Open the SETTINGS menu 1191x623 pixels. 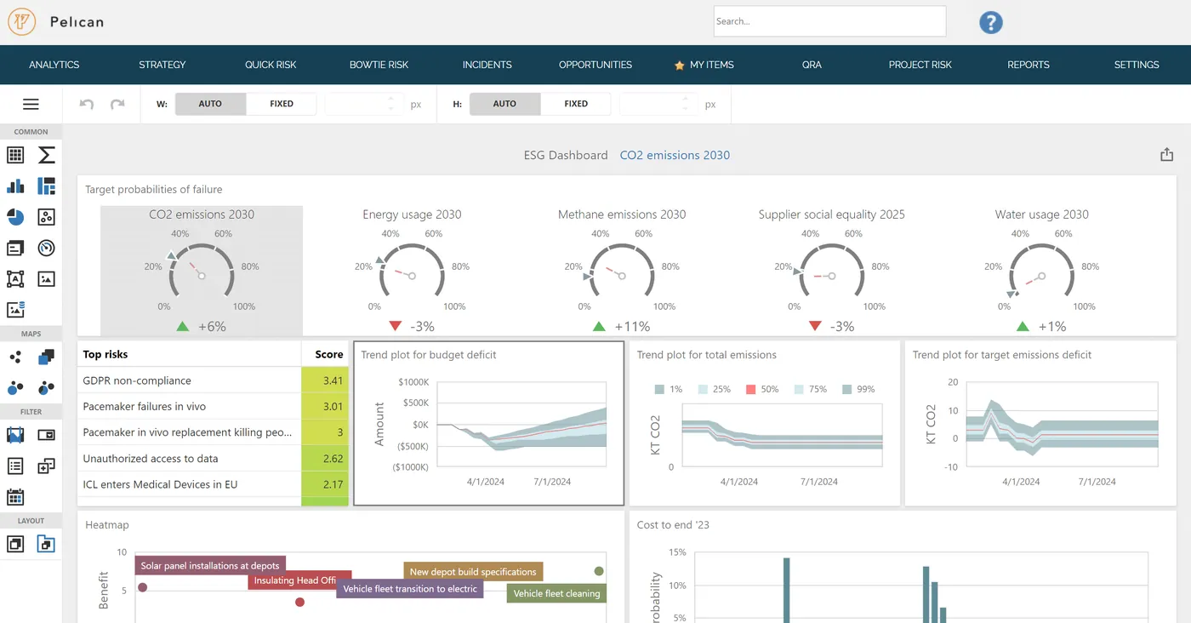pyautogui.click(x=1137, y=65)
